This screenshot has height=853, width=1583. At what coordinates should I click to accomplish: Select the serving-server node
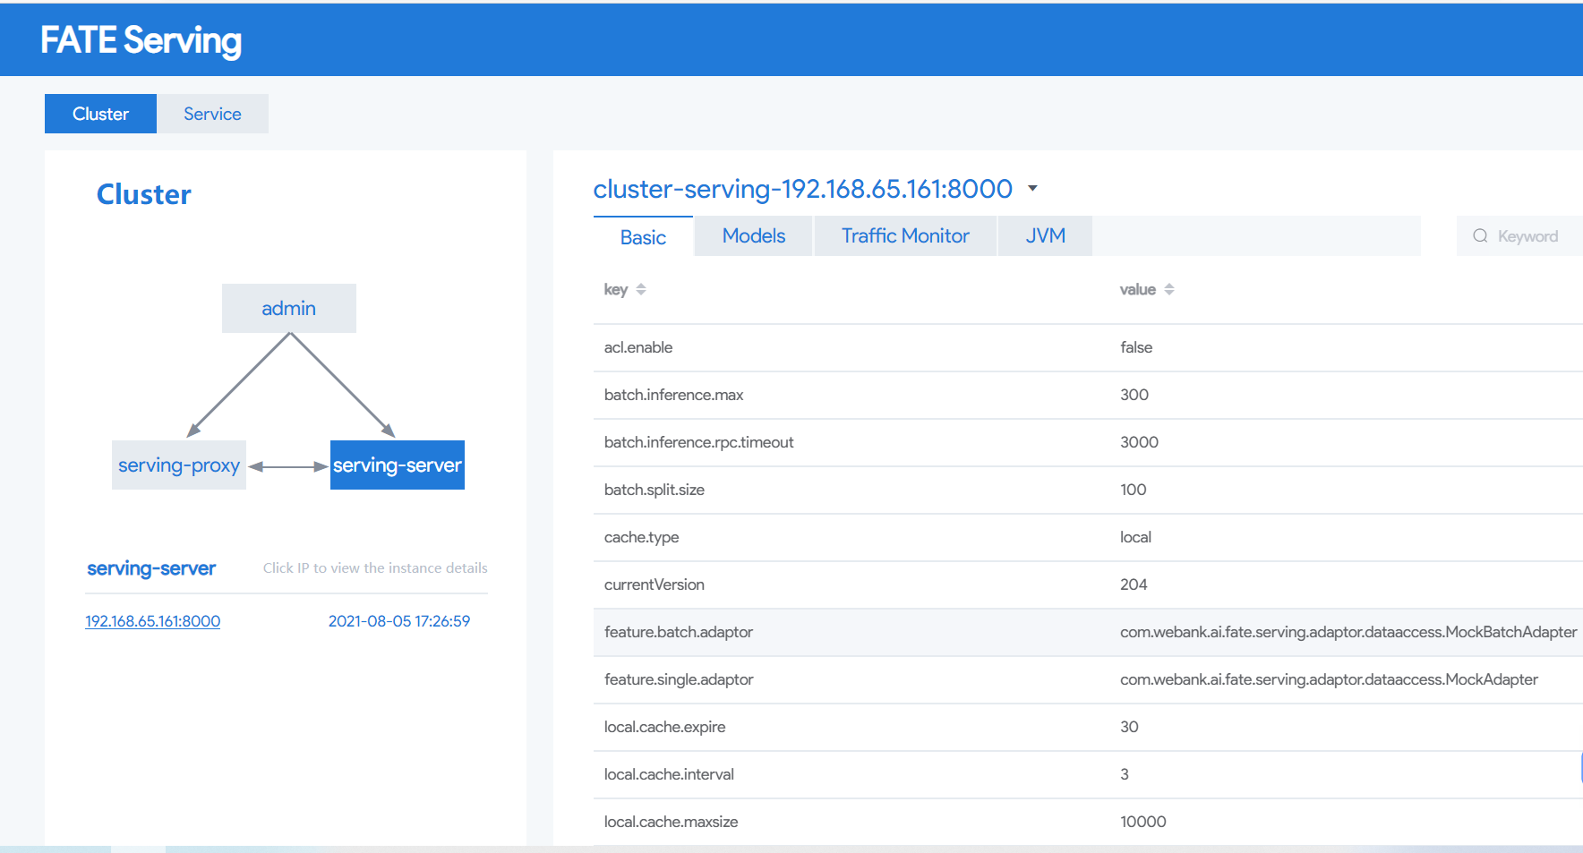398,465
